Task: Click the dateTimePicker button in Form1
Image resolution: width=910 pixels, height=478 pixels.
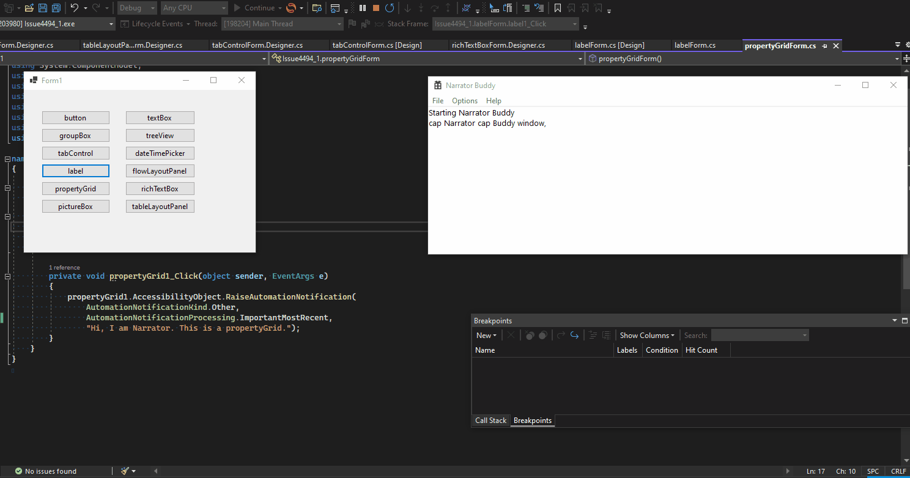Action: coord(160,153)
